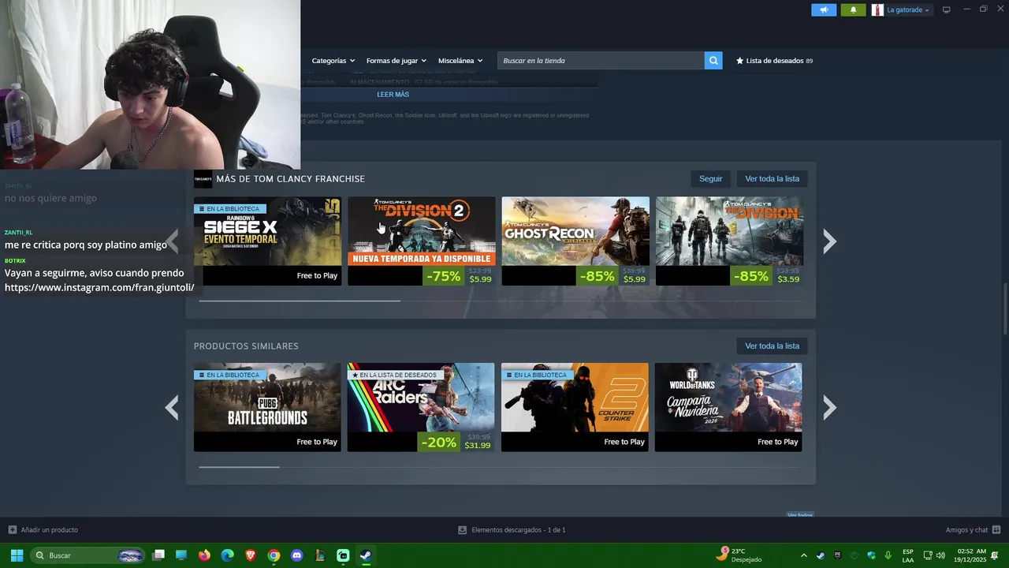1009x568 pixels.
Task: Click in Buscar en la tienda field
Action: (x=601, y=61)
